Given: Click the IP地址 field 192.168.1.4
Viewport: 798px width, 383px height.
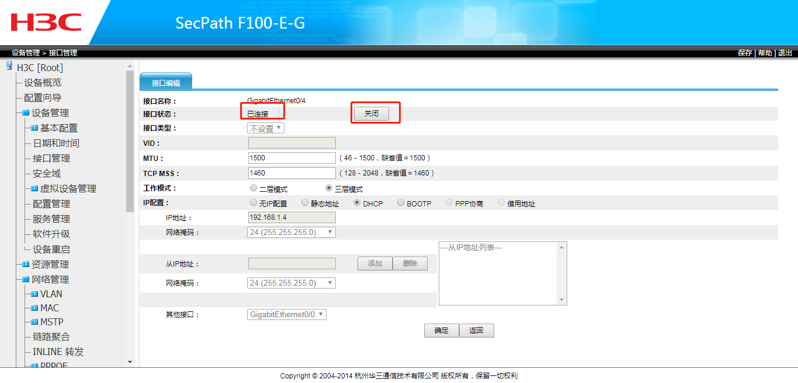Looking at the screenshot, I should click(x=292, y=217).
